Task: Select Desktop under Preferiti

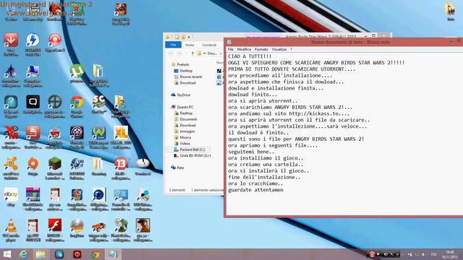Action: tap(186, 71)
